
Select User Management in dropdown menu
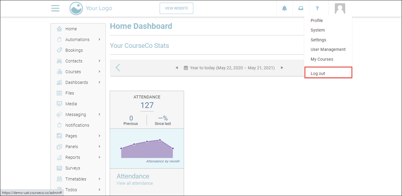pyautogui.click(x=328, y=49)
